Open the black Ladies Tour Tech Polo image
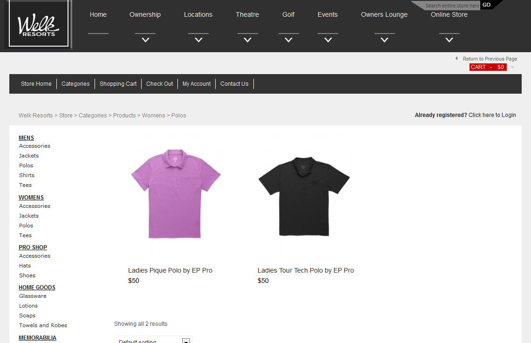This screenshot has width=531, height=343. coord(304,196)
